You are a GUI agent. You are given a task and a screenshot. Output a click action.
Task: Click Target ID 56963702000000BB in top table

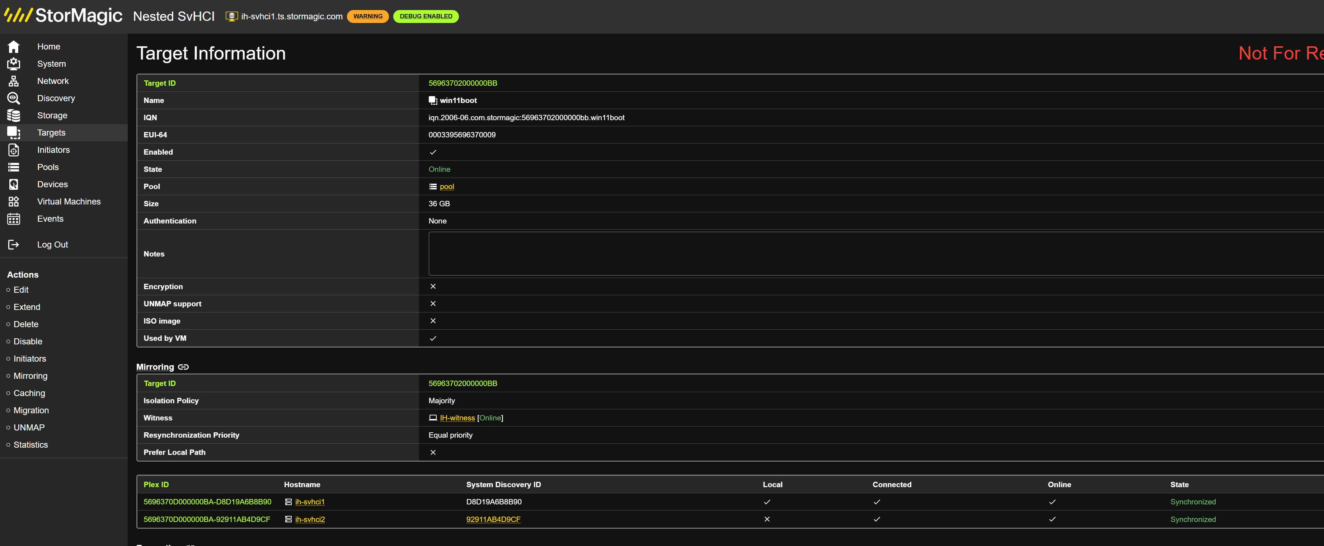pos(463,83)
